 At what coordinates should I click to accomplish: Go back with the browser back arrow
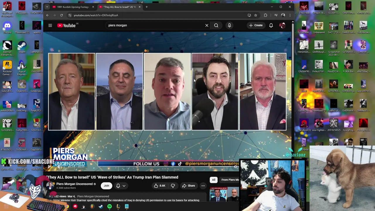click(47, 15)
